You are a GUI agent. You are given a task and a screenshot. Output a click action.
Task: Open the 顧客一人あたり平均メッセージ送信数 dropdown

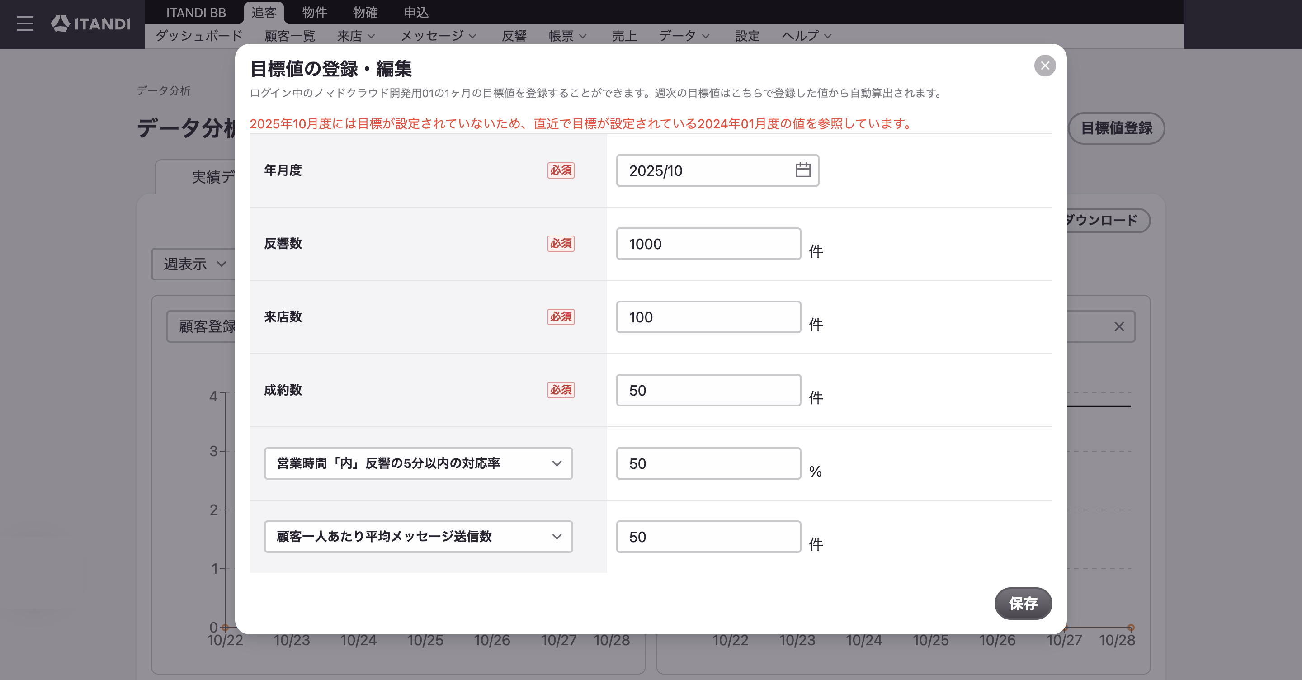coord(418,536)
